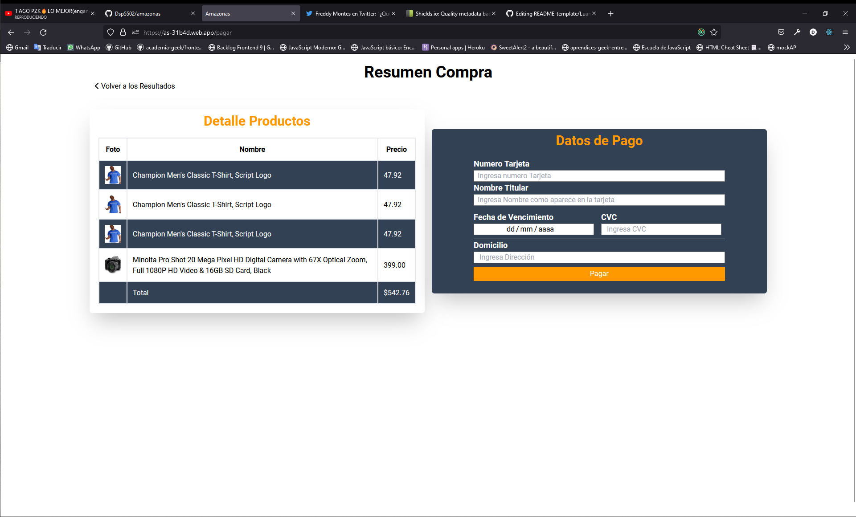
Task: Click the shield tracking protection icon
Action: (x=111, y=33)
